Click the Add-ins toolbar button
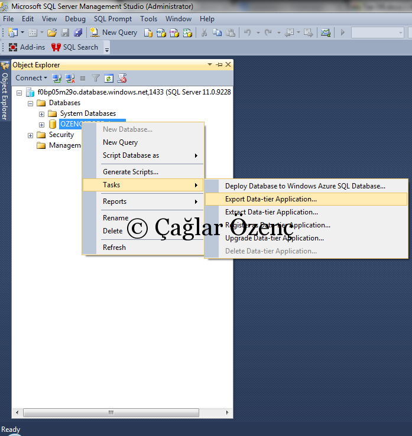This screenshot has width=412, height=436. pyautogui.click(x=27, y=47)
